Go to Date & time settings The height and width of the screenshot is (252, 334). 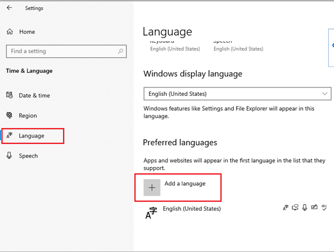pyautogui.click(x=34, y=96)
